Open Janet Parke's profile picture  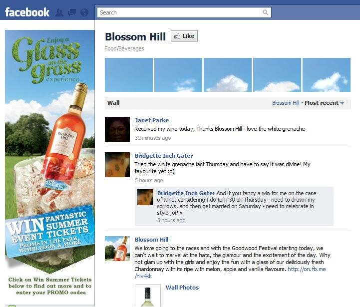[x=117, y=129]
